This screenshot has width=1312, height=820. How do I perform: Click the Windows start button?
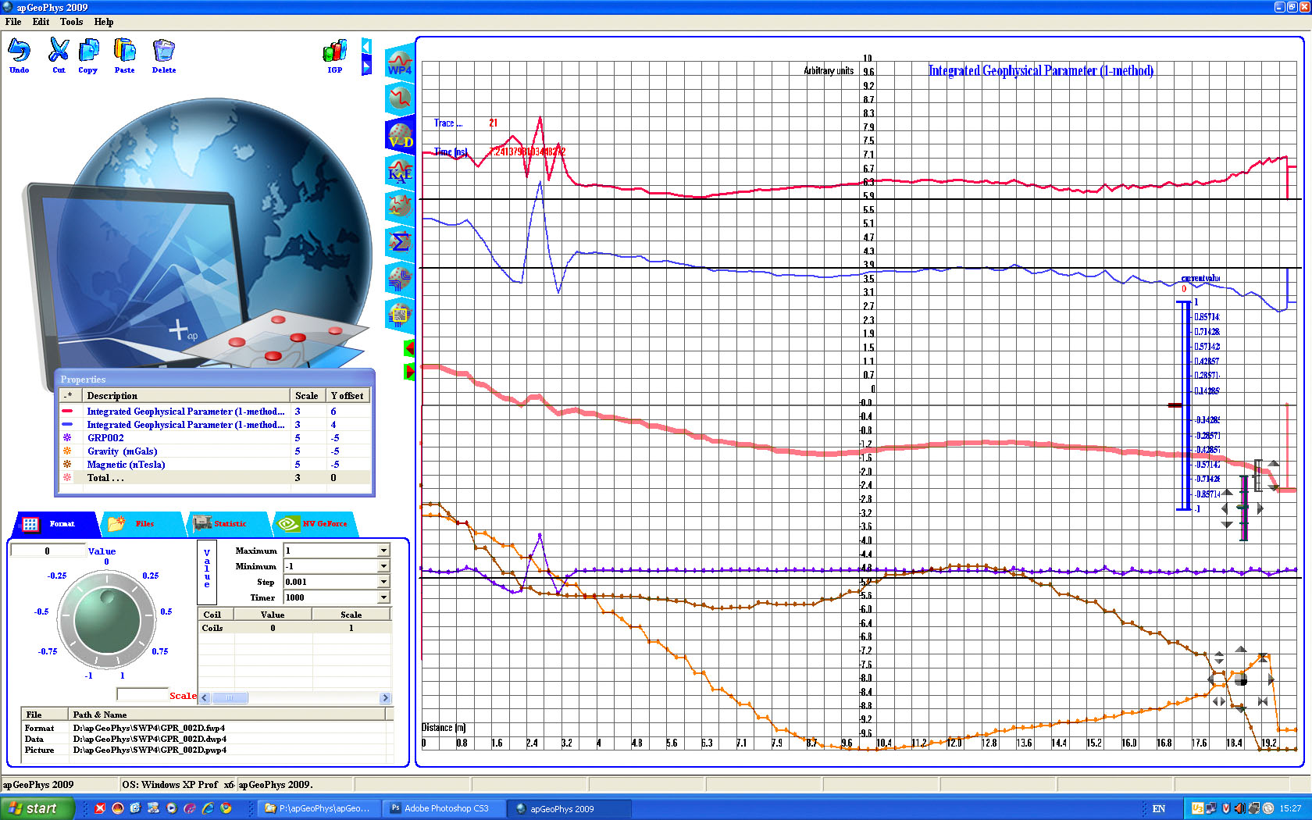coord(37,808)
